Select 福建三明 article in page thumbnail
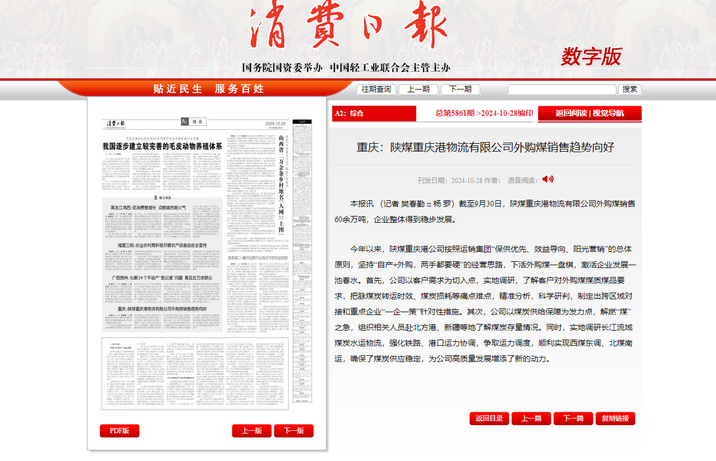Viewport: 716px width, 461px height. tap(162, 246)
